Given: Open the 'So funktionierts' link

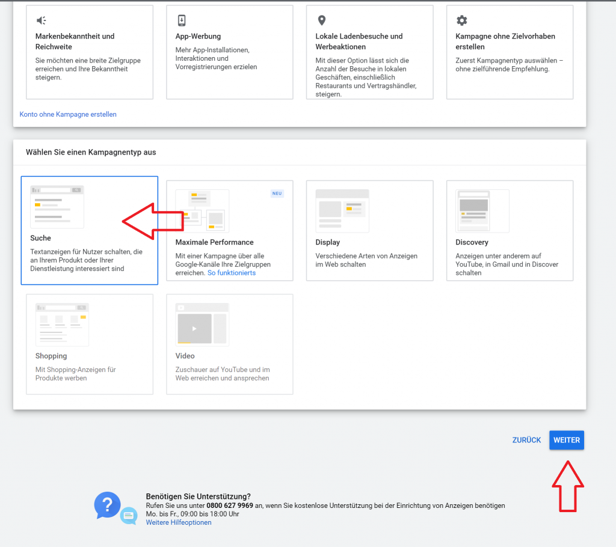Looking at the screenshot, I should [232, 273].
